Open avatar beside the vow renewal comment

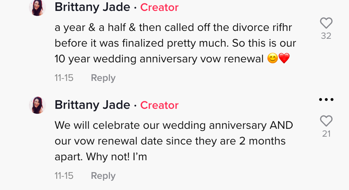(x=37, y=7)
